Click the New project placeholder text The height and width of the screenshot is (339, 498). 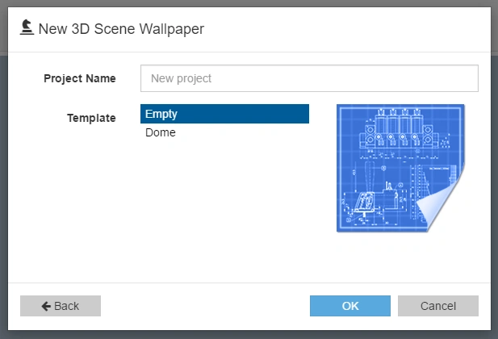coord(182,78)
